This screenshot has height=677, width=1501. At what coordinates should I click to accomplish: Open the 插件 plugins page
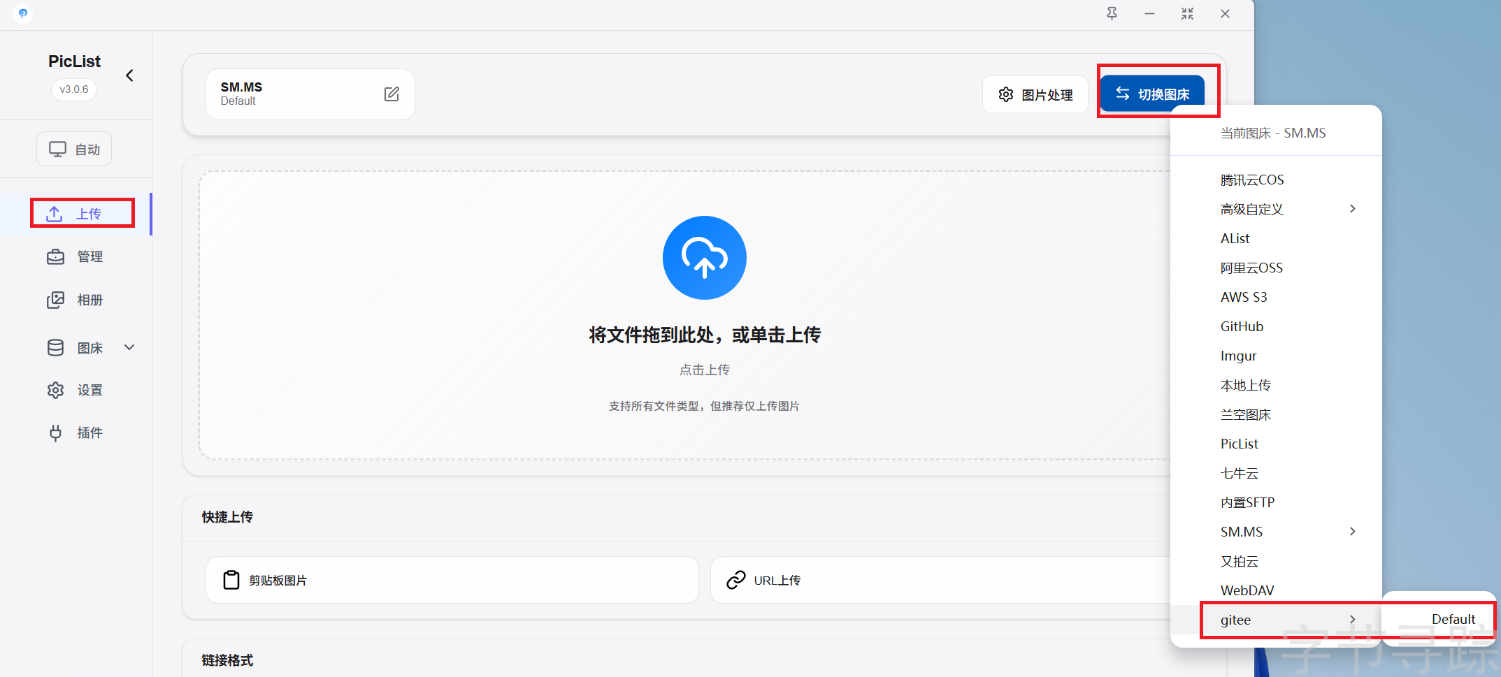pyautogui.click(x=76, y=432)
